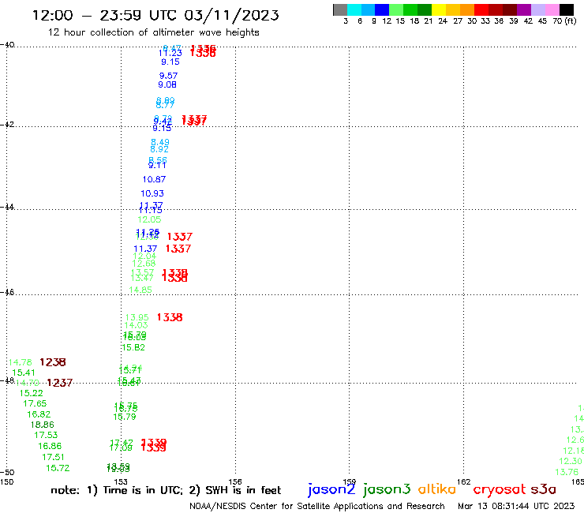Click the 13.76 value at right edge
584x513 pixels.
pyautogui.click(x=567, y=472)
